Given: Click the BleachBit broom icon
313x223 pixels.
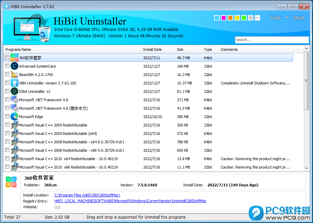Looking at the screenshot, I should pyautogui.click(x=15, y=74).
